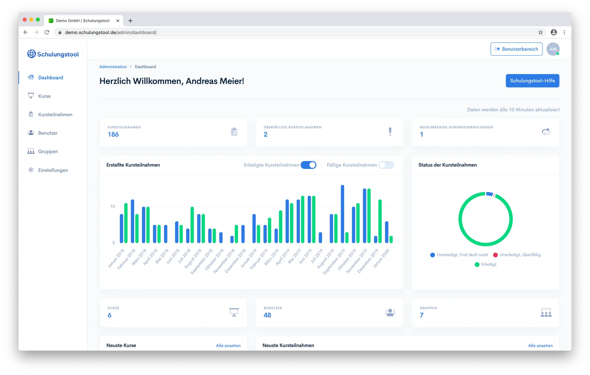The image size is (590, 375).
Task: Click the Kursteilnahmen clipboard icon in sidebar
Action: [31, 114]
